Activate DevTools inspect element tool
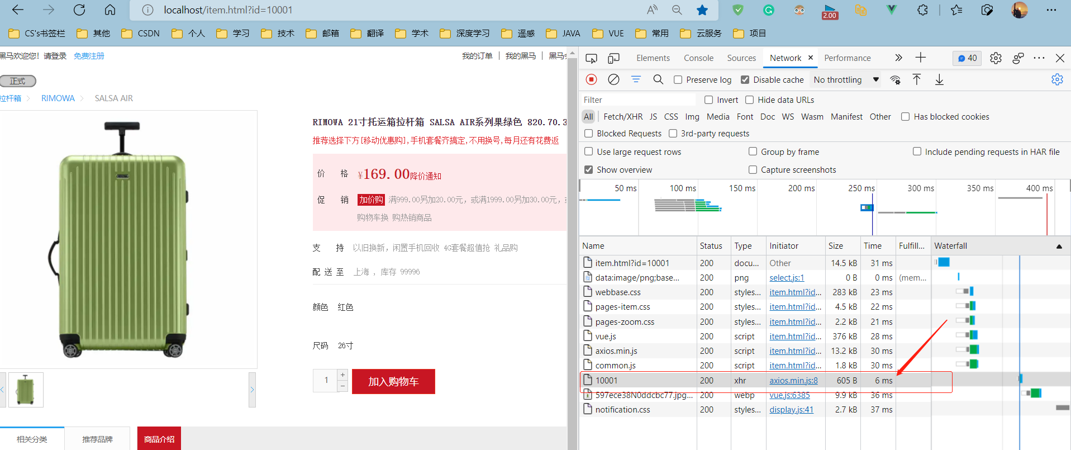Image resolution: width=1071 pixels, height=450 pixels. click(x=591, y=58)
